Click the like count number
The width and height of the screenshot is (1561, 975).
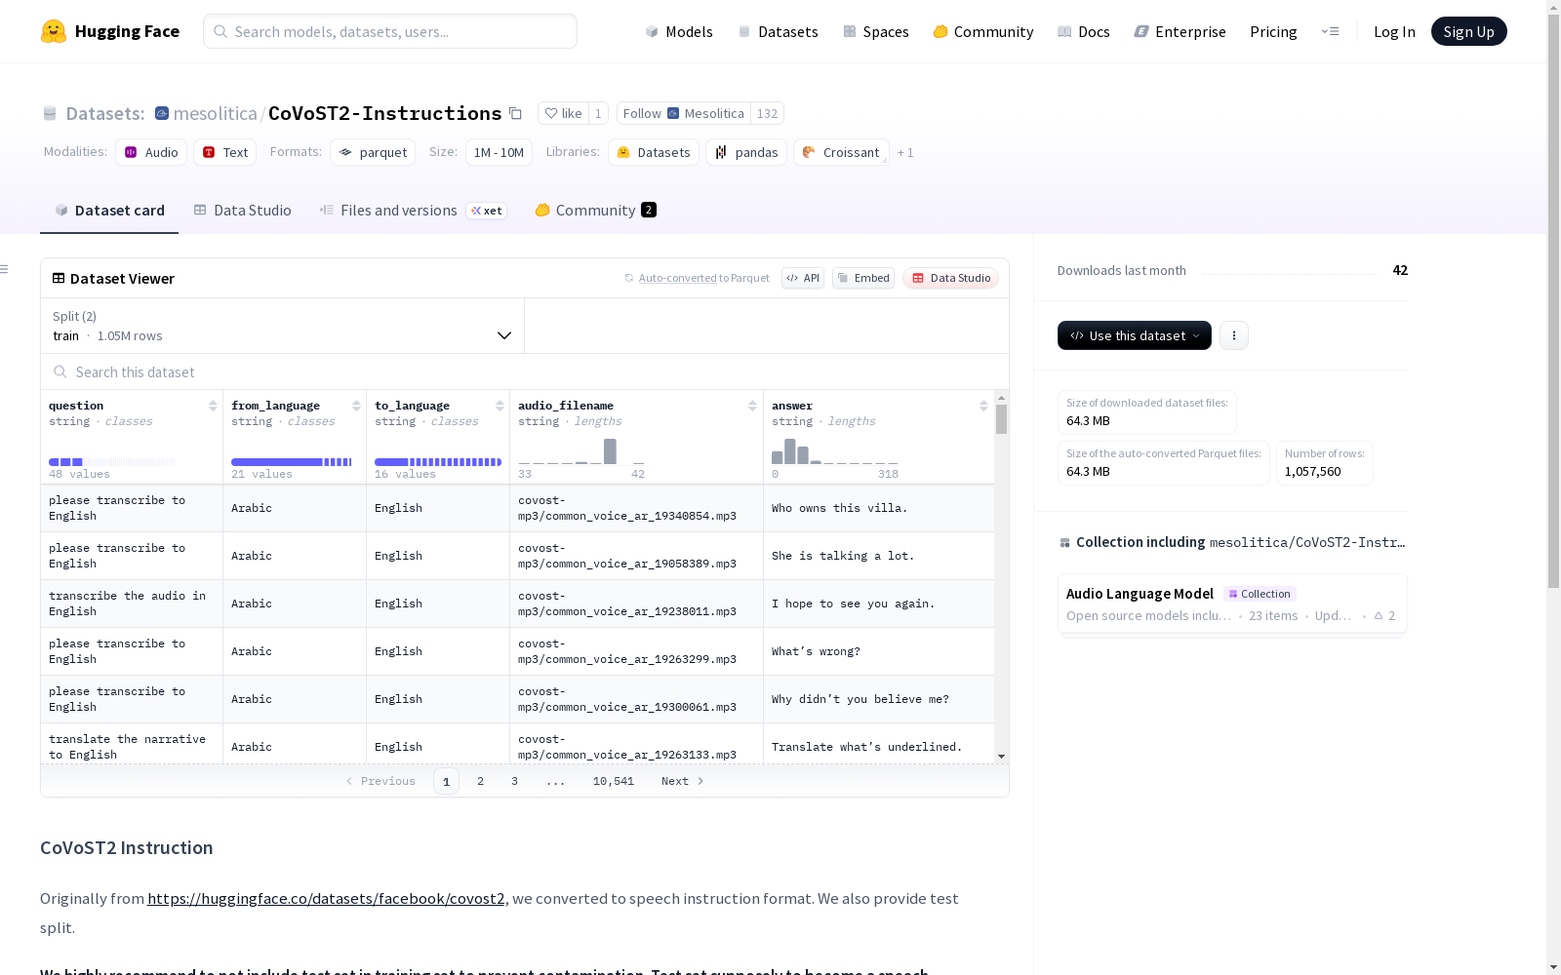click(x=598, y=113)
